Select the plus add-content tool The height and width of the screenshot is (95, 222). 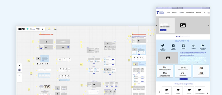(20, 70)
